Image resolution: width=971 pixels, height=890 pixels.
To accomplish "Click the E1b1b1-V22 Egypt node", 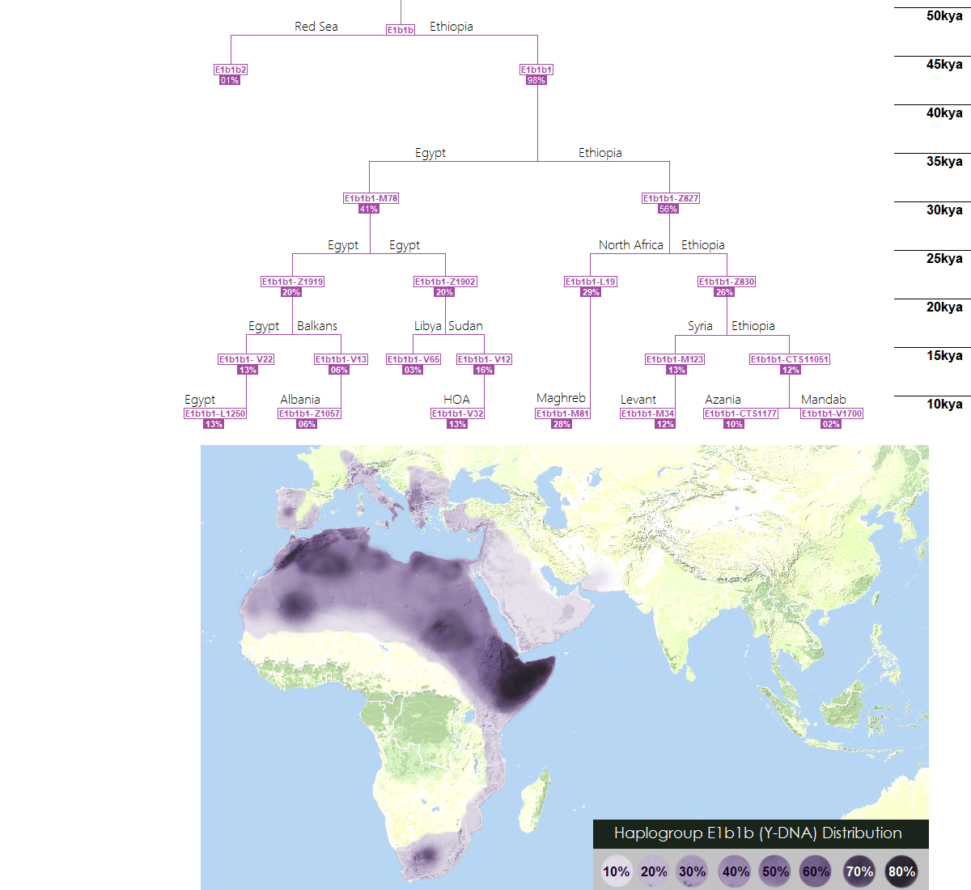I will [x=246, y=359].
